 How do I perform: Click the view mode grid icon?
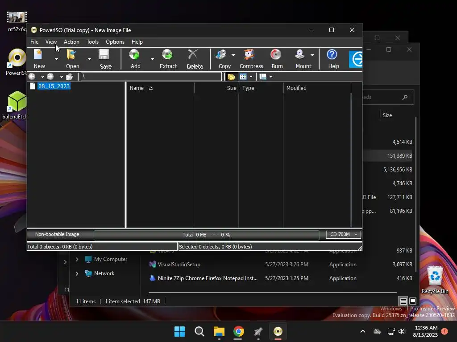pos(243,77)
